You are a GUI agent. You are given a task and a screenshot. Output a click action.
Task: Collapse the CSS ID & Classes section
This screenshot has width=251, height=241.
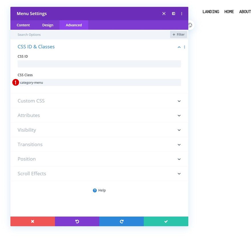pyautogui.click(x=179, y=47)
